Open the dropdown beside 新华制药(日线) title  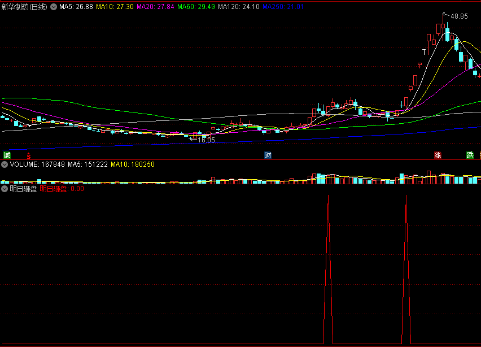[54, 7]
